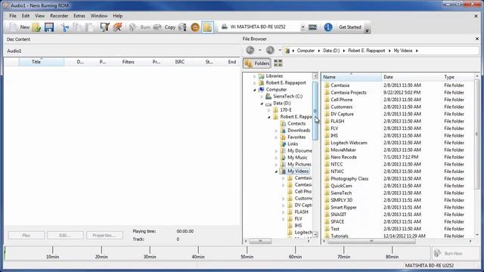Select the Camtasia Projects folder in file list
Viewport: 484px width, 272px height.
coord(348,92)
